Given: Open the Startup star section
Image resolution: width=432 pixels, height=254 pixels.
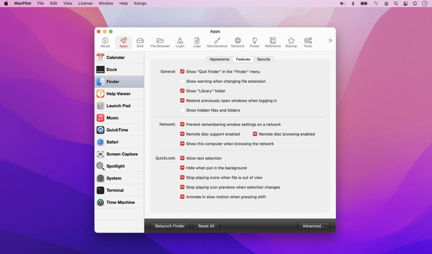Looking at the screenshot, I should point(291,43).
